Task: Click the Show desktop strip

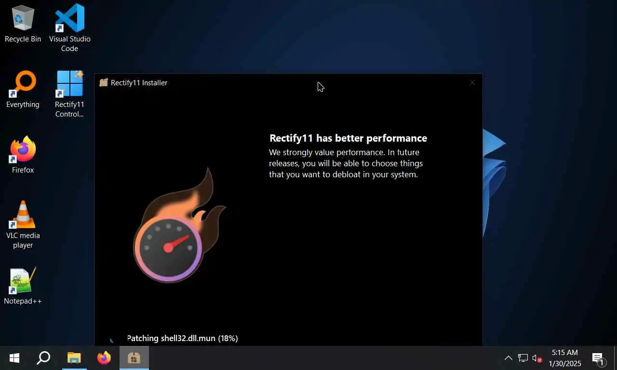Action: [x=616, y=358]
